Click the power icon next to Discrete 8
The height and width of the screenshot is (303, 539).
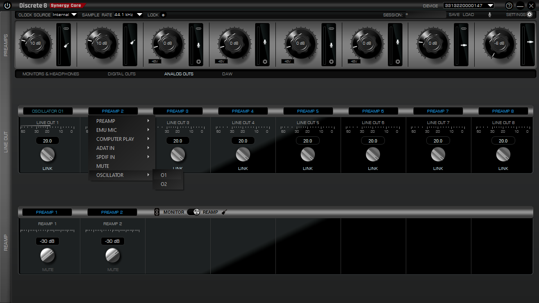pyautogui.click(x=7, y=6)
